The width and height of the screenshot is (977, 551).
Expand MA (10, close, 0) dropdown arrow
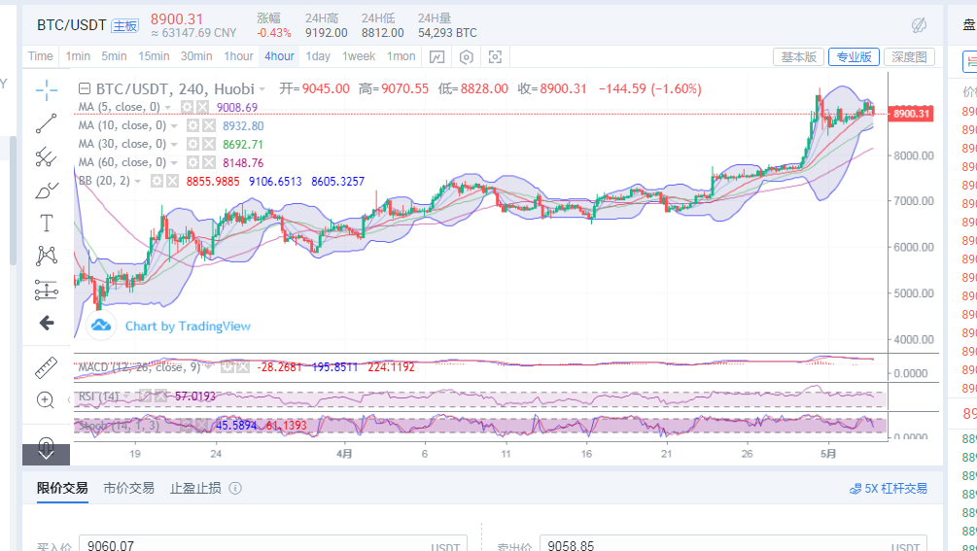(174, 126)
